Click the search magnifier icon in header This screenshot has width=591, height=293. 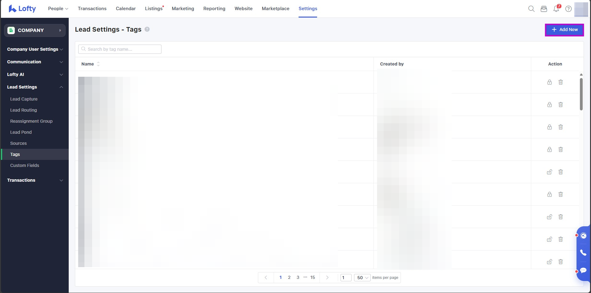point(531,9)
